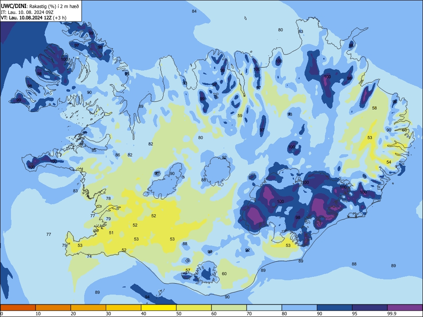Image resolution: width=423 pixels, height=317 pixels.
Task: Click the humidity value 51 in the southwest
Action: pyautogui.click(x=111, y=232)
